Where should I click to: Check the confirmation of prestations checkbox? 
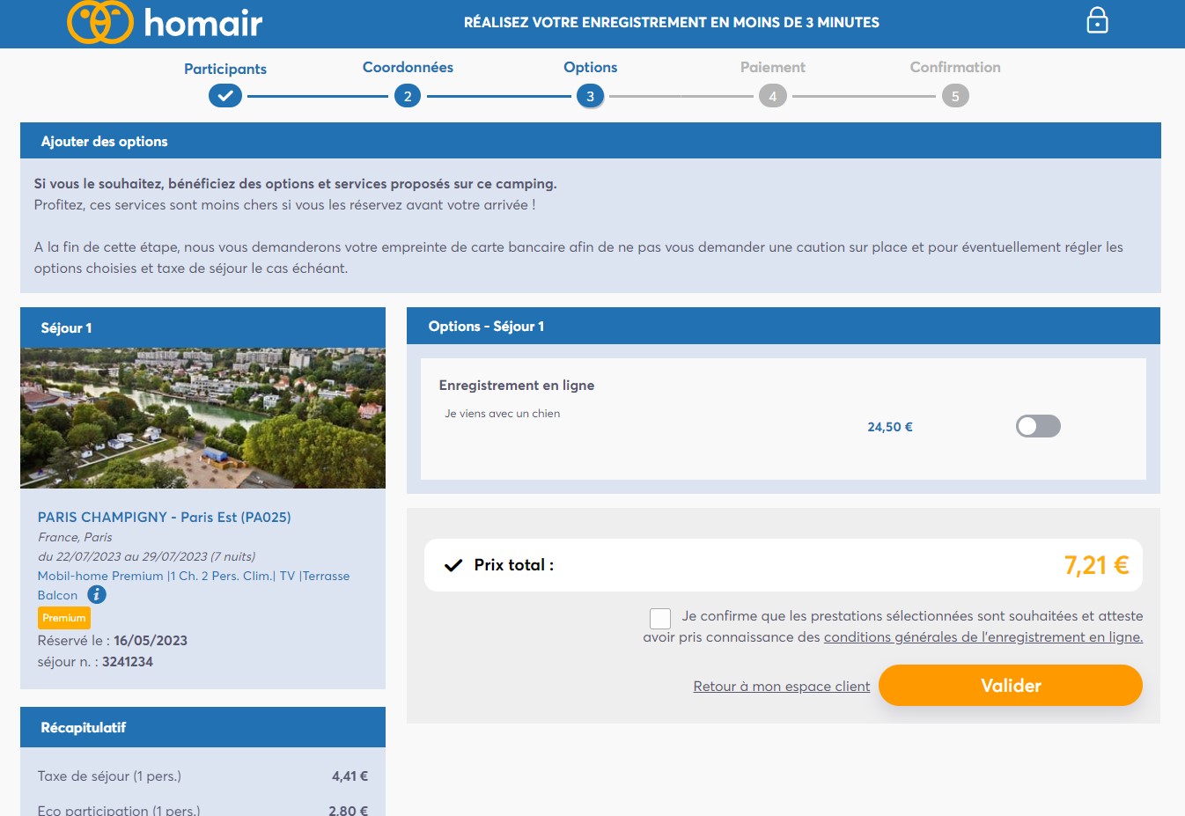click(x=660, y=618)
